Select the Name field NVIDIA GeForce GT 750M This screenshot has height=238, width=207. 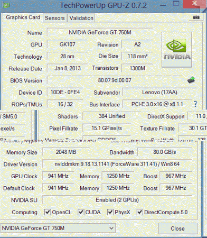pos(100,32)
